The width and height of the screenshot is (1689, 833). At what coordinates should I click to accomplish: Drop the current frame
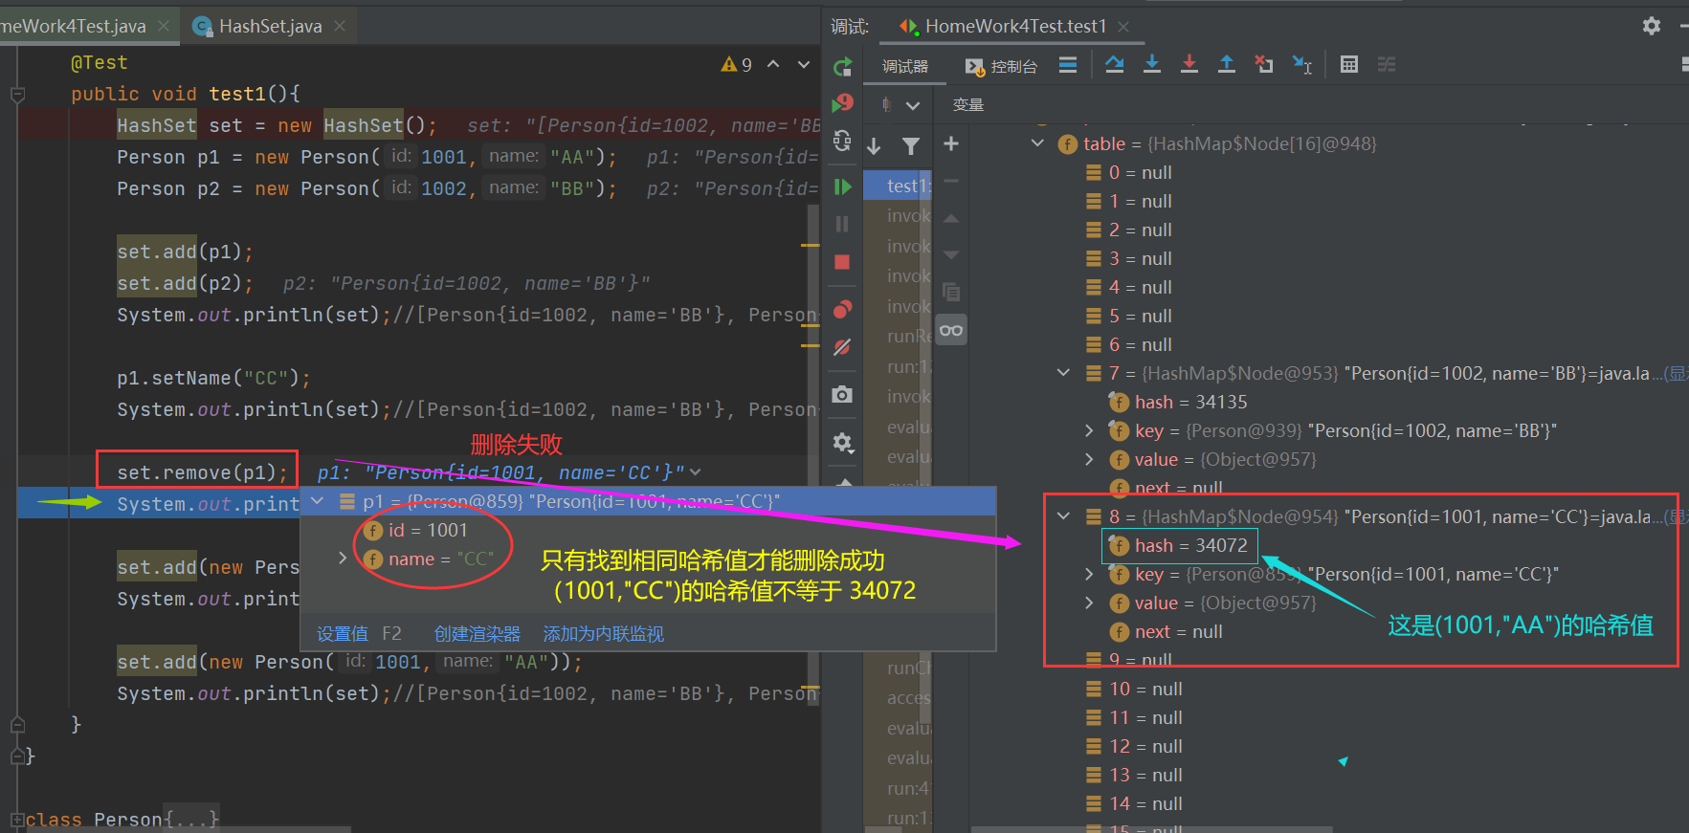click(1264, 64)
